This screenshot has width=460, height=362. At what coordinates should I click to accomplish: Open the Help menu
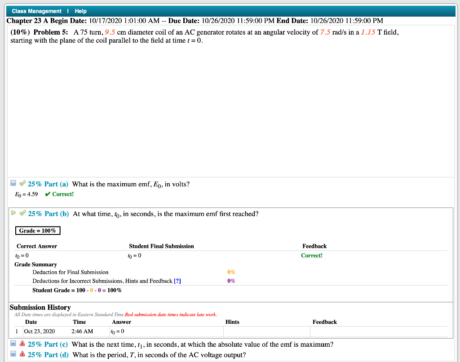(x=80, y=11)
